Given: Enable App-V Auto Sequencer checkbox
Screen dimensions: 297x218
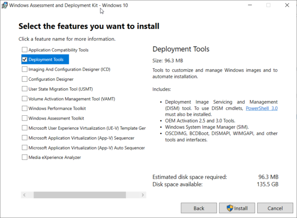Looking at the screenshot, I should click(24, 147).
